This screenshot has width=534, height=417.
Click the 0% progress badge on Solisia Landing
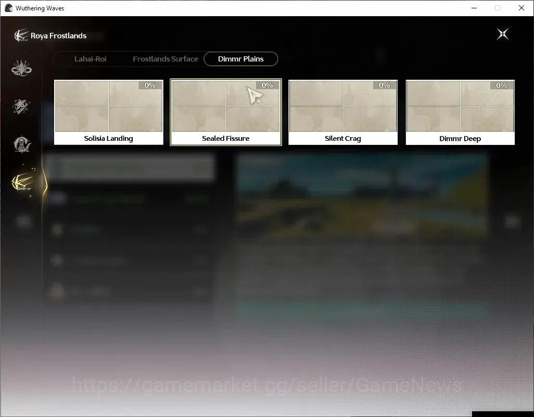150,85
